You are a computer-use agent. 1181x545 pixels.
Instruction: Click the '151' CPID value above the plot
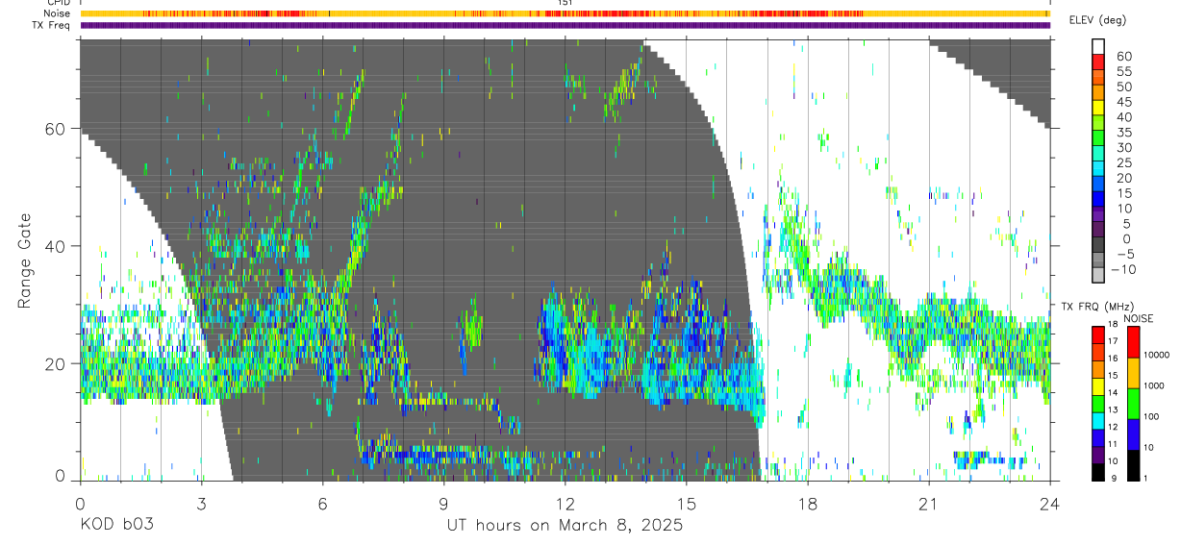pos(565,3)
